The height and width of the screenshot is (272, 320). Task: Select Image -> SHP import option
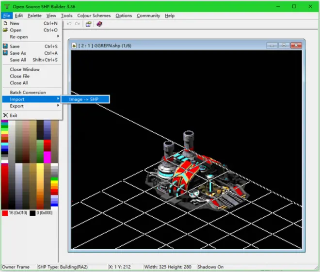tap(85, 99)
